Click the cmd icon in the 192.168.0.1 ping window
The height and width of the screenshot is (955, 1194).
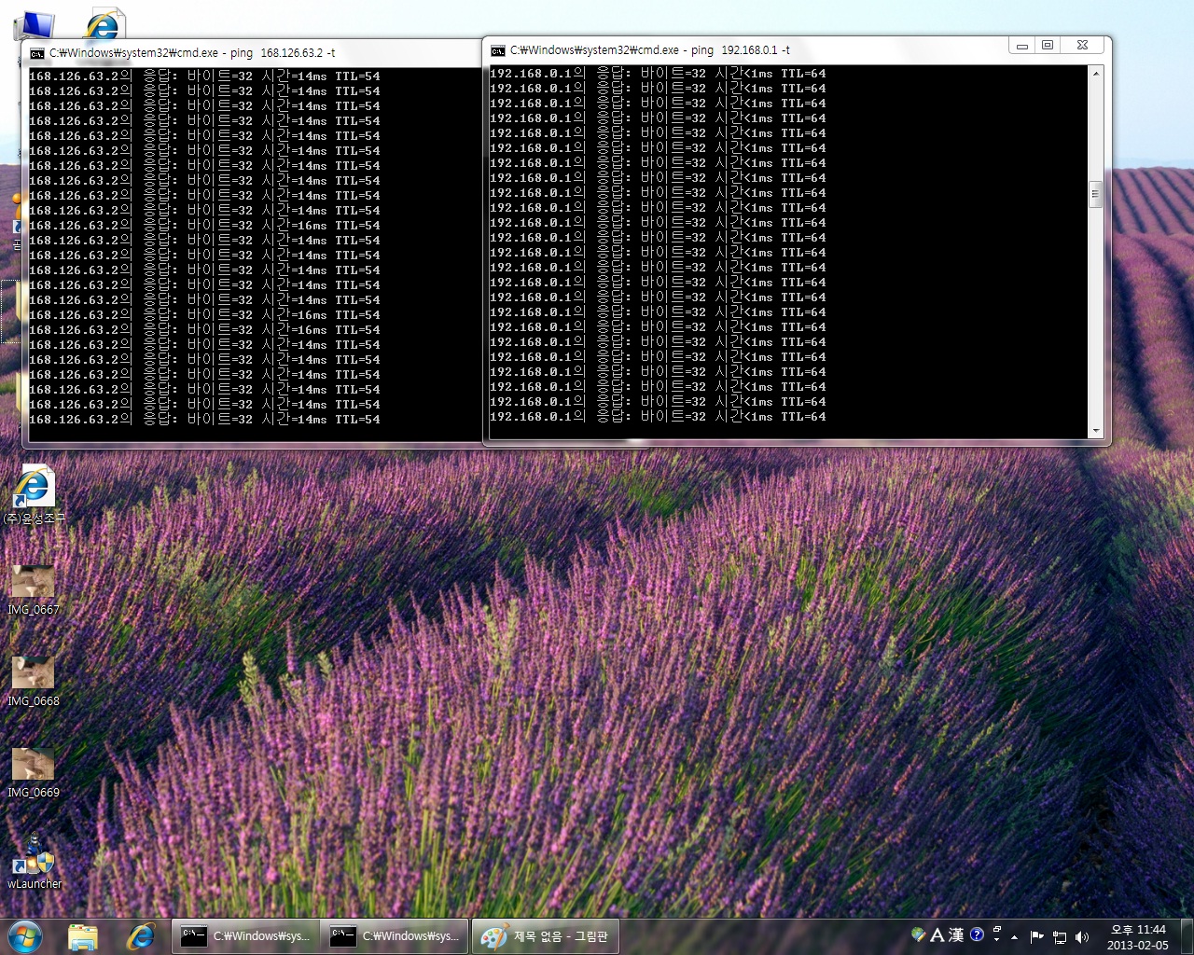click(498, 50)
